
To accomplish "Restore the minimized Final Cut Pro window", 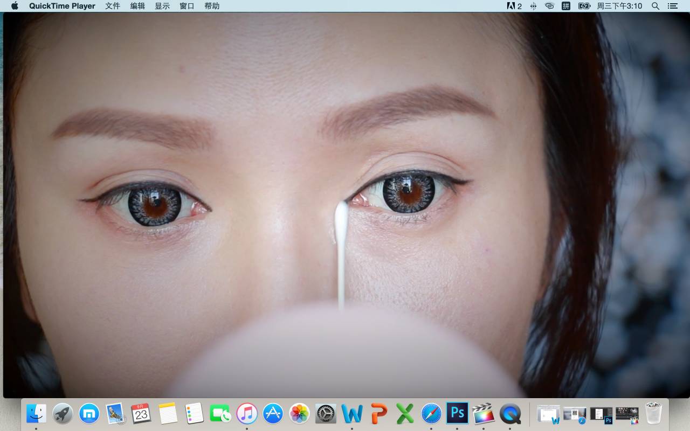I will pos(627,414).
